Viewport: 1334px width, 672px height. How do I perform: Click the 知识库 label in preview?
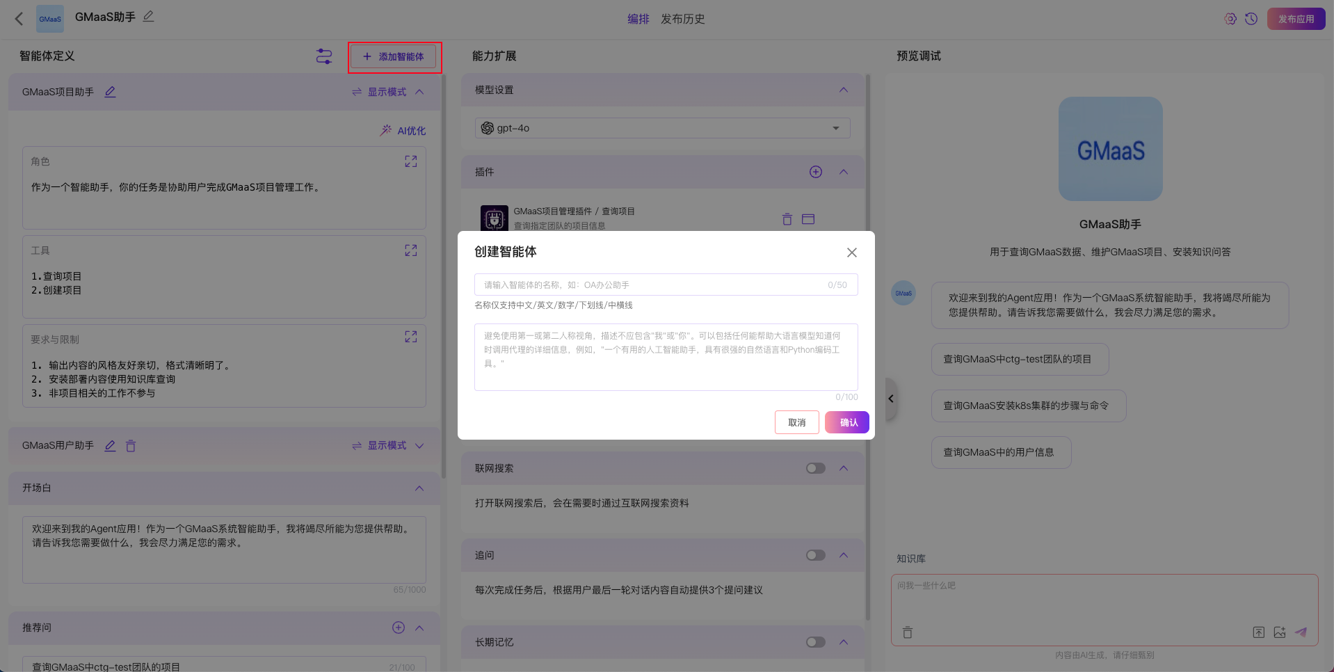point(910,559)
